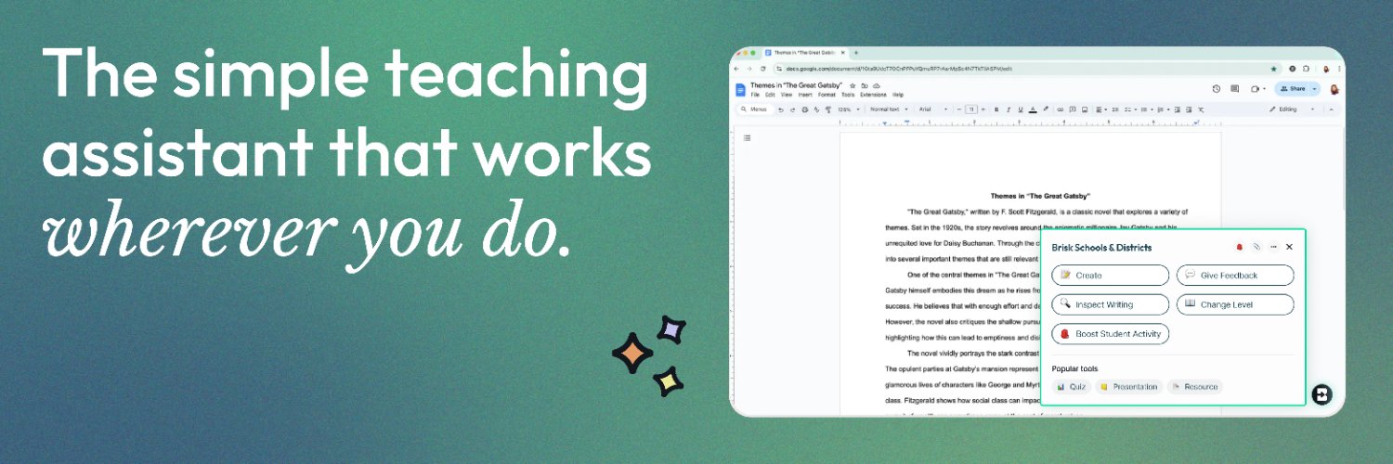Click the Menus search box in toolbar
The image size is (1393, 464).
click(x=755, y=110)
